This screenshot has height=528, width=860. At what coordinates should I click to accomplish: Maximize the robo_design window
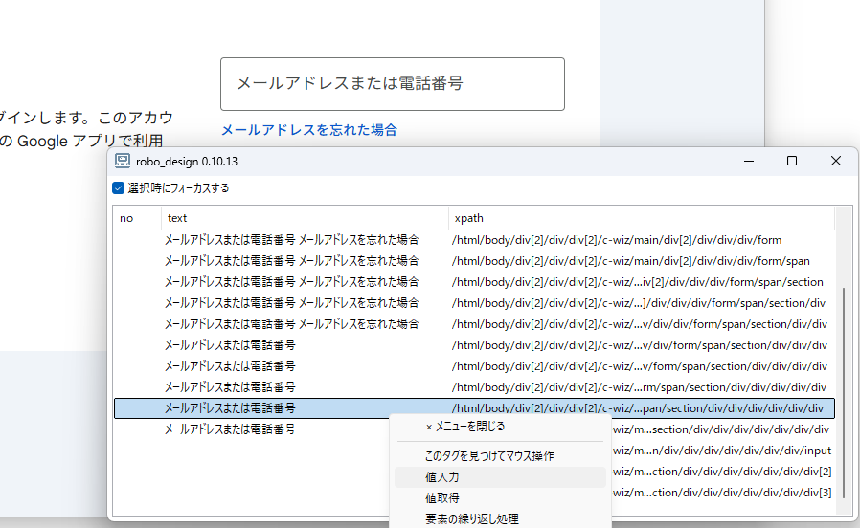click(792, 162)
